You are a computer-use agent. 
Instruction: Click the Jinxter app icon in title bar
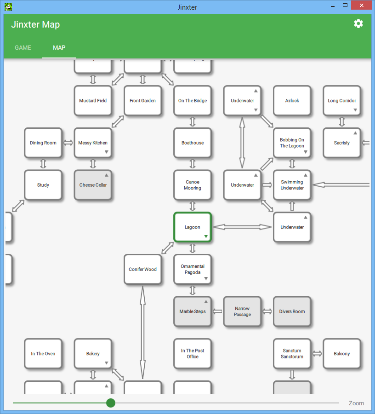[8, 7]
